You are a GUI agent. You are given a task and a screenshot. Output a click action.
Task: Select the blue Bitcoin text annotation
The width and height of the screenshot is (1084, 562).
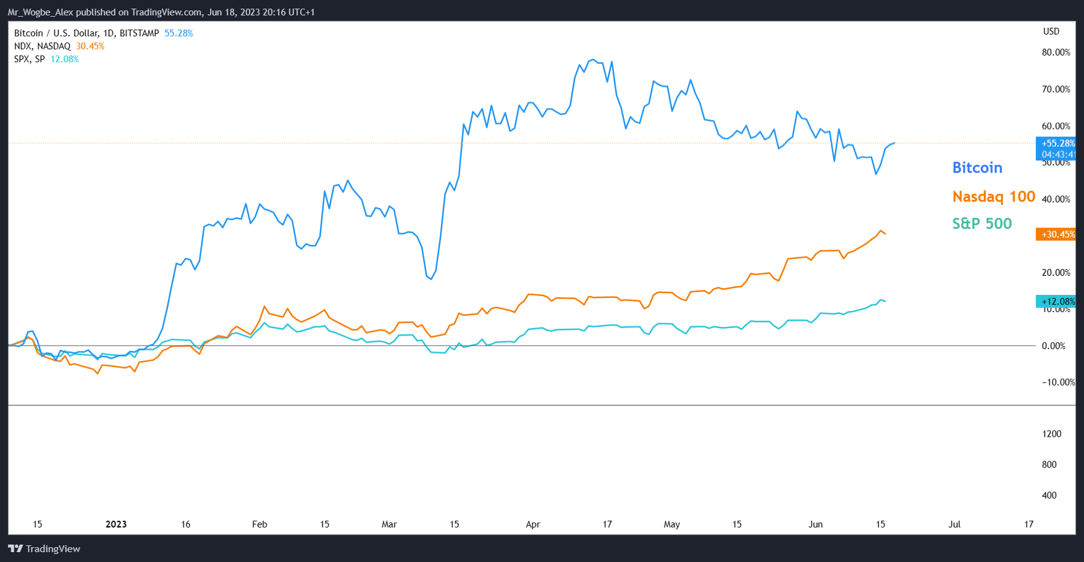[977, 168]
